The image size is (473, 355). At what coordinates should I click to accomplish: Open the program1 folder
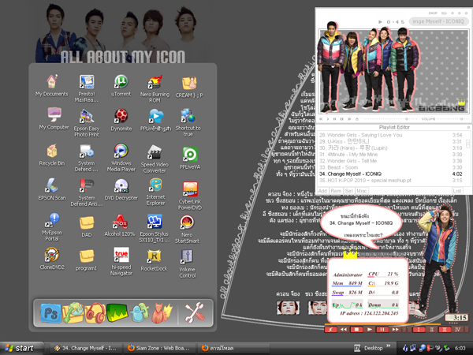point(87,260)
